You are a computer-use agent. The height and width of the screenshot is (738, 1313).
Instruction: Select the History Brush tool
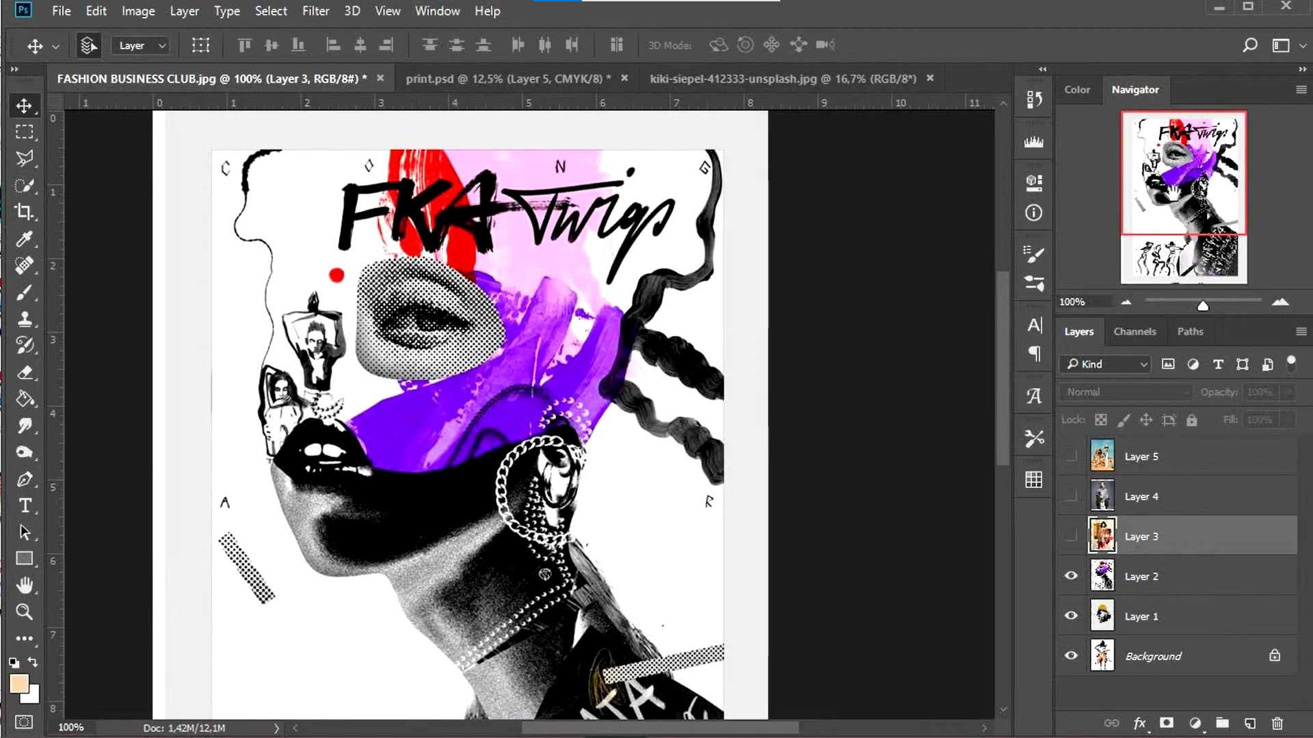(24, 346)
